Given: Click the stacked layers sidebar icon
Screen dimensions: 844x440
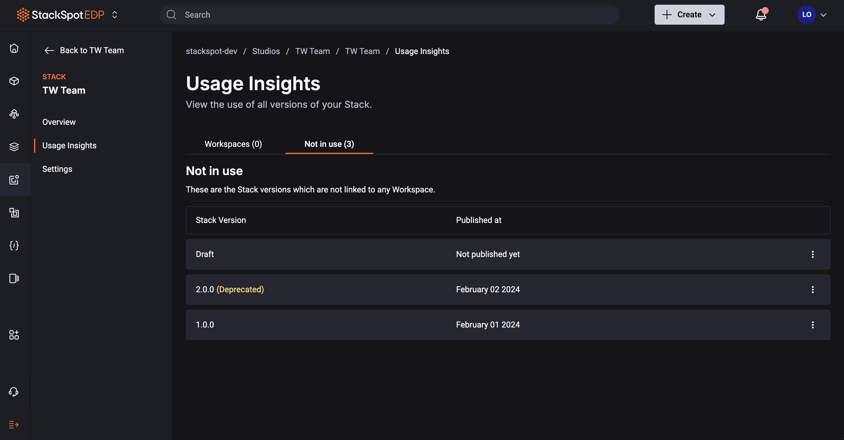Looking at the screenshot, I should pyautogui.click(x=14, y=147).
